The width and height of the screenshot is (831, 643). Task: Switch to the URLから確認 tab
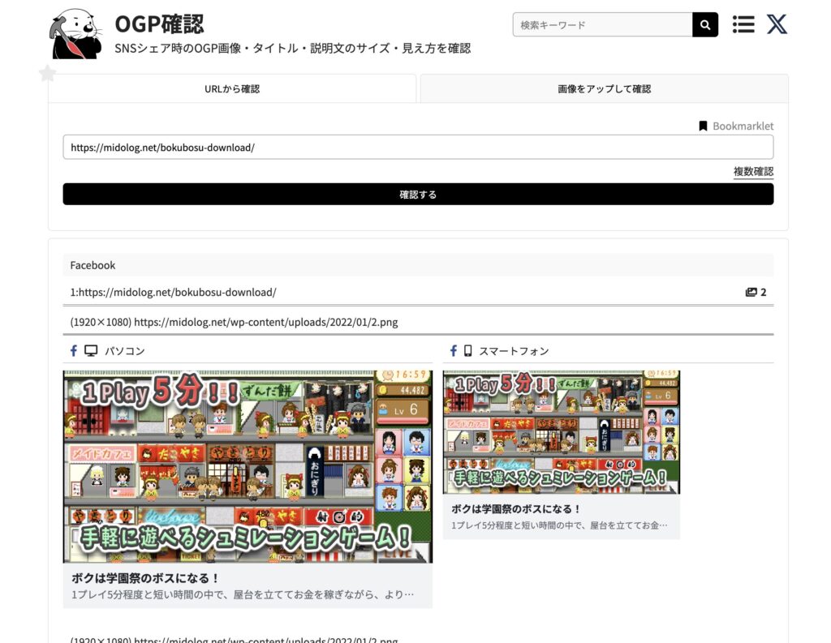232,88
